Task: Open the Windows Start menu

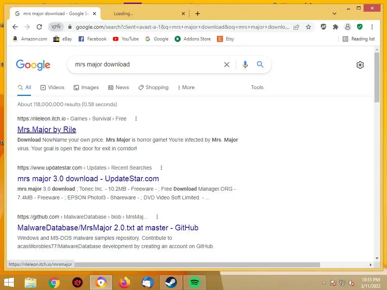Action: [x=9, y=282]
